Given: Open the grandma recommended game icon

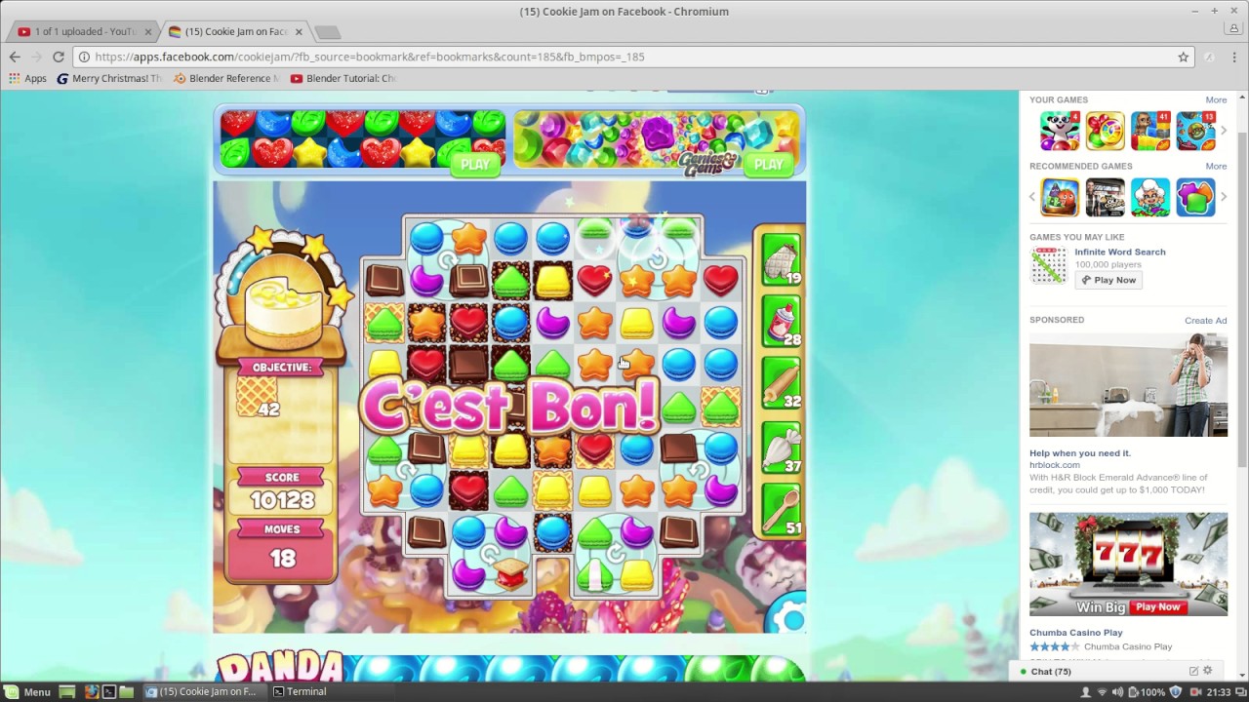Looking at the screenshot, I should [1150, 197].
